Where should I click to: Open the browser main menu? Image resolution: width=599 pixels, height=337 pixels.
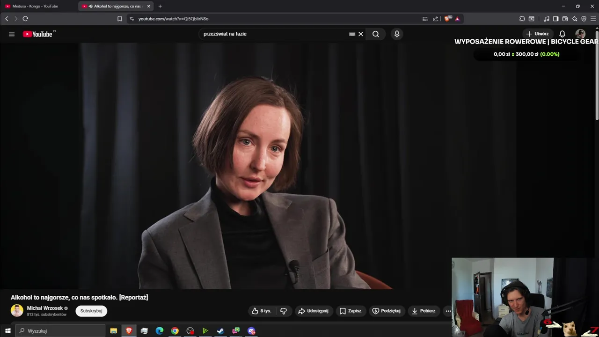[x=593, y=19]
